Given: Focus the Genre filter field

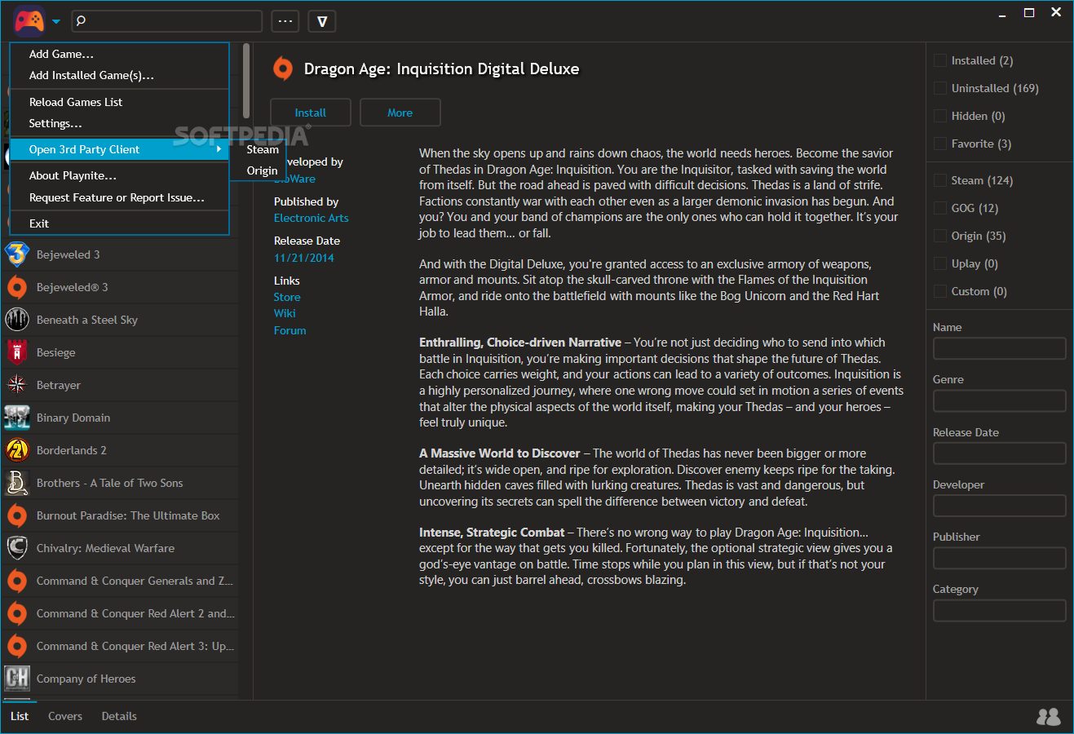Looking at the screenshot, I should pos(1000,400).
